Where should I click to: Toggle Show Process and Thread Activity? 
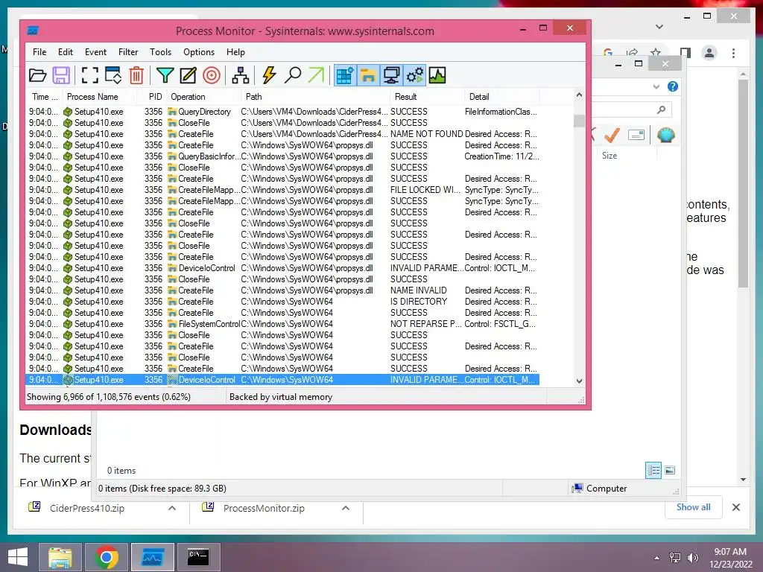[414, 75]
